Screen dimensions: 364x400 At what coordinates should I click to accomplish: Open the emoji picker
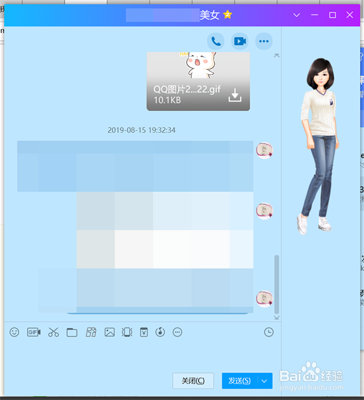click(14, 332)
